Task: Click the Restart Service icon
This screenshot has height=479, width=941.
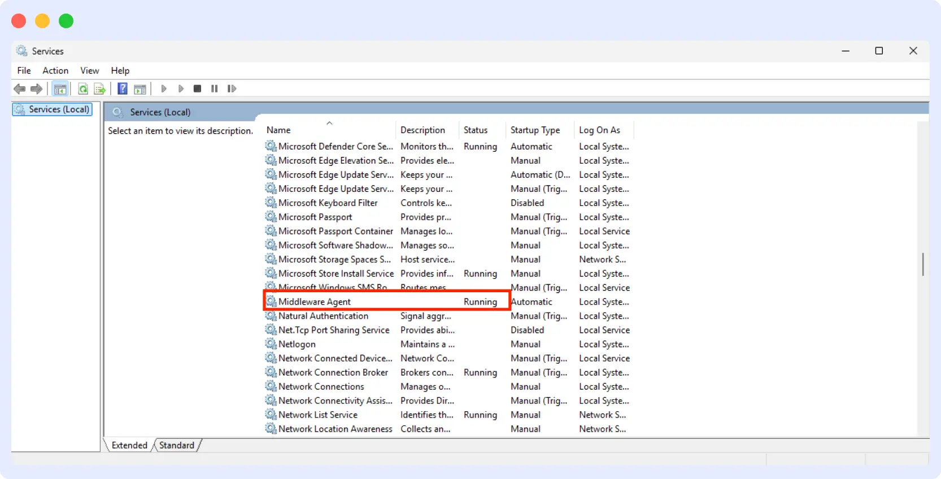Action: point(232,89)
